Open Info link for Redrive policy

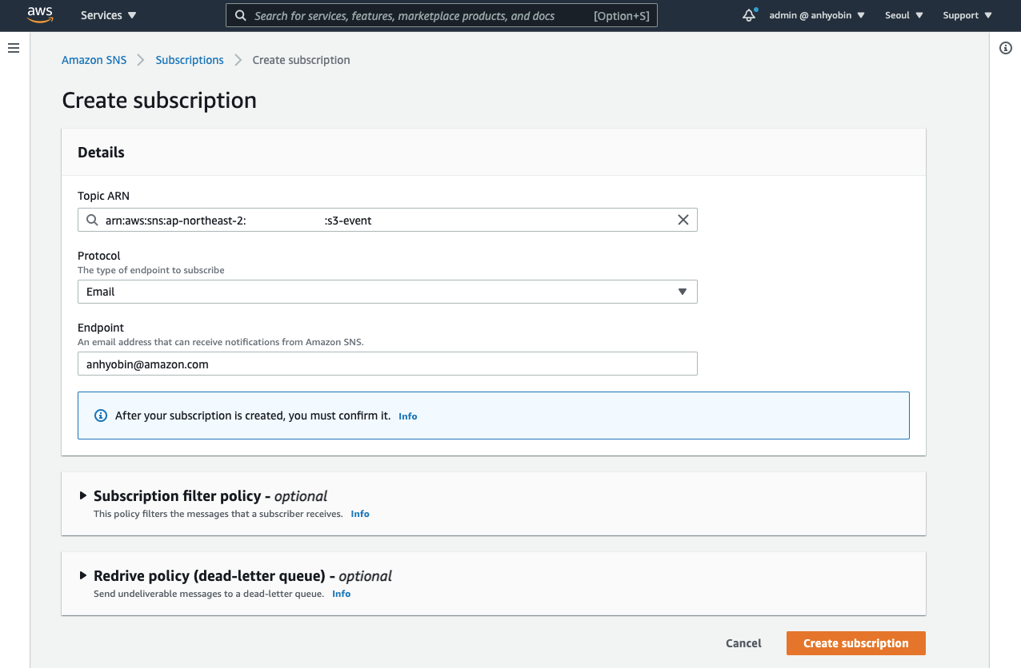342,594
